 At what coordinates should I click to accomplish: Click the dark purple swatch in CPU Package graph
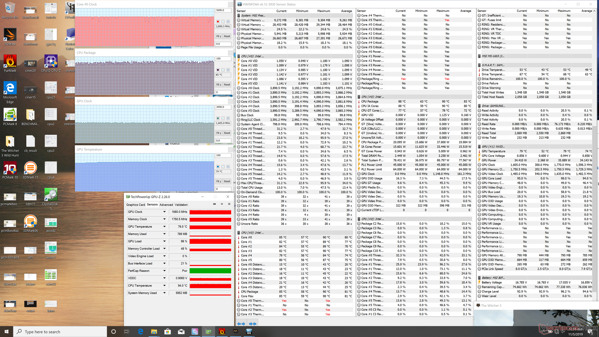218,70
